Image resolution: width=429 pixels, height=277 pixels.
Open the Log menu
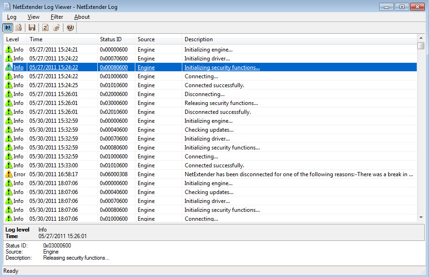pos(12,17)
